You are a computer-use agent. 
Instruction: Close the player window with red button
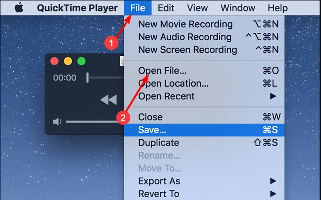pos(54,61)
